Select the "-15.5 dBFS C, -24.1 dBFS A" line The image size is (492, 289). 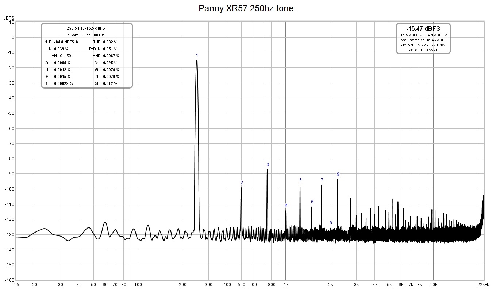(423, 35)
